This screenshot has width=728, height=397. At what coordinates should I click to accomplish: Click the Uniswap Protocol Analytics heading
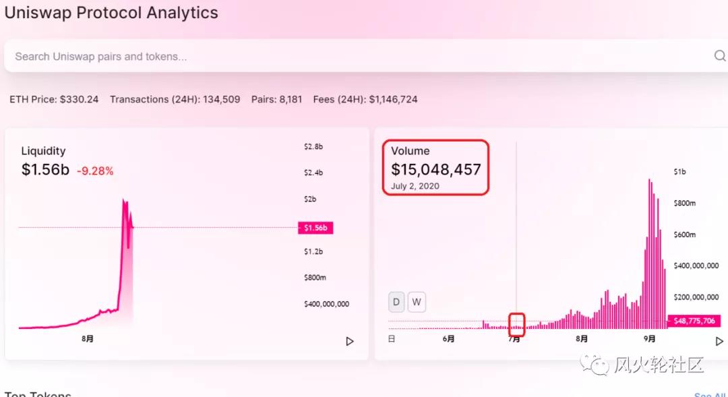111,13
